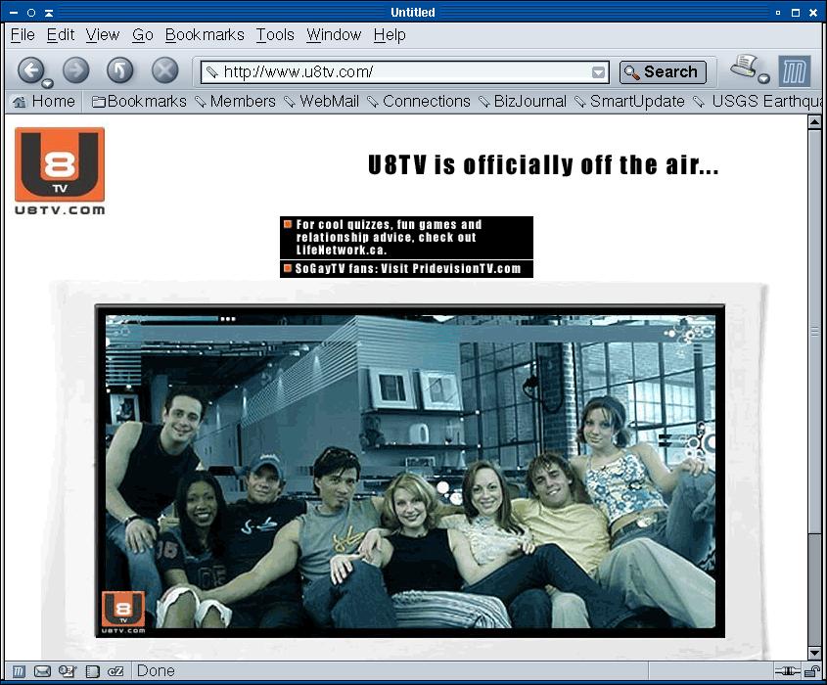This screenshot has width=827, height=685.
Task: Open the Members bookmark link
Action: [235, 101]
